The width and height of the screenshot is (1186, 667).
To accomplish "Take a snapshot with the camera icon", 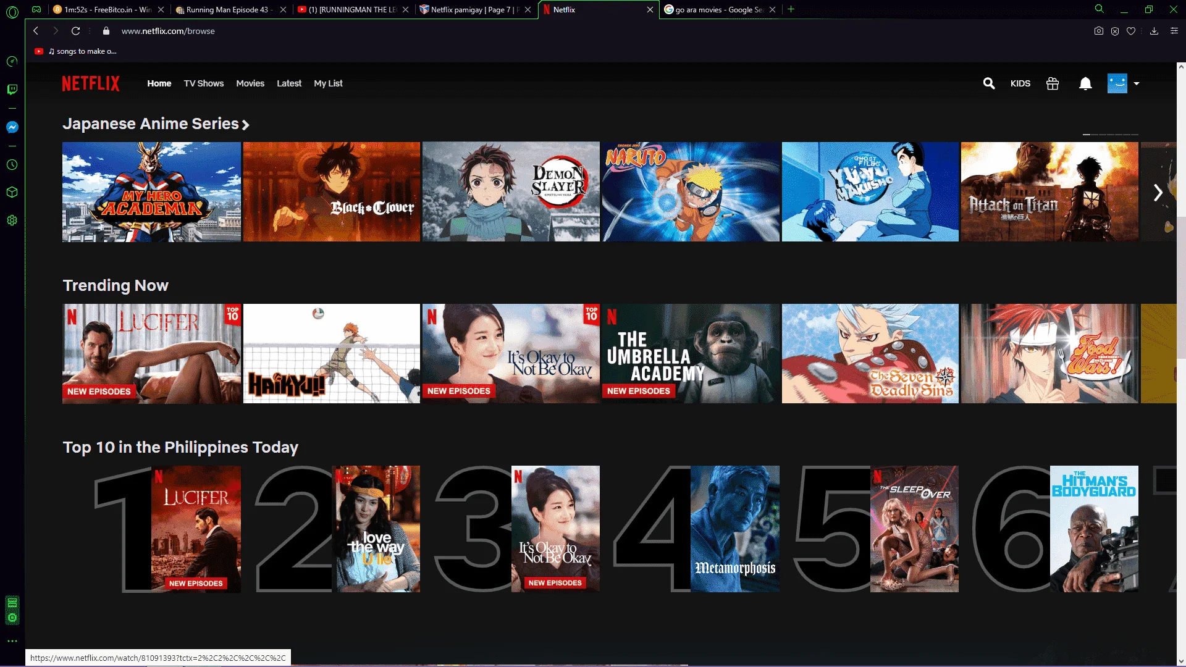I will pyautogui.click(x=1099, y=31).
